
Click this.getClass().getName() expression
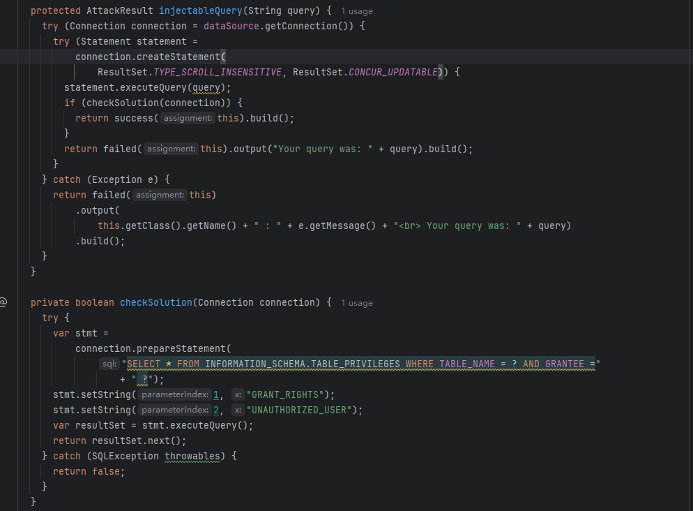pyautogui.click(x=167, y=226)
